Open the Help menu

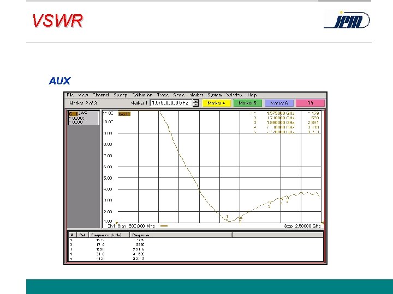[252, 95]
